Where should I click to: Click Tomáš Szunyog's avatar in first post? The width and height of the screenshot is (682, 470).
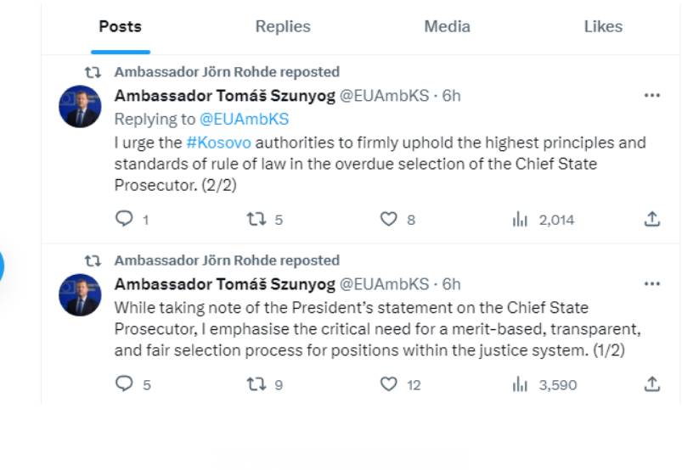[80, 107]
